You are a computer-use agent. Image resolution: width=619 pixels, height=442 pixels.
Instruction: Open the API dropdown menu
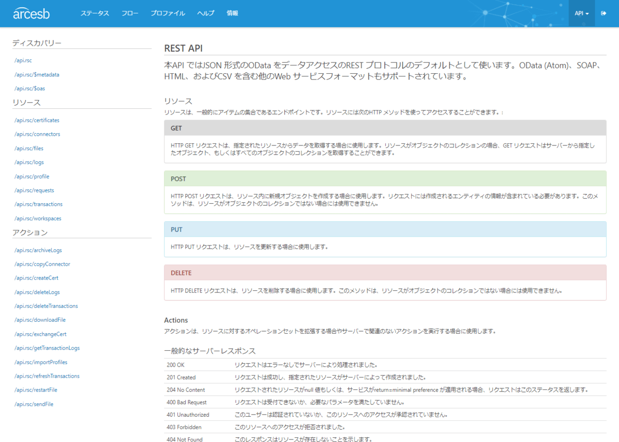(581, 13)
